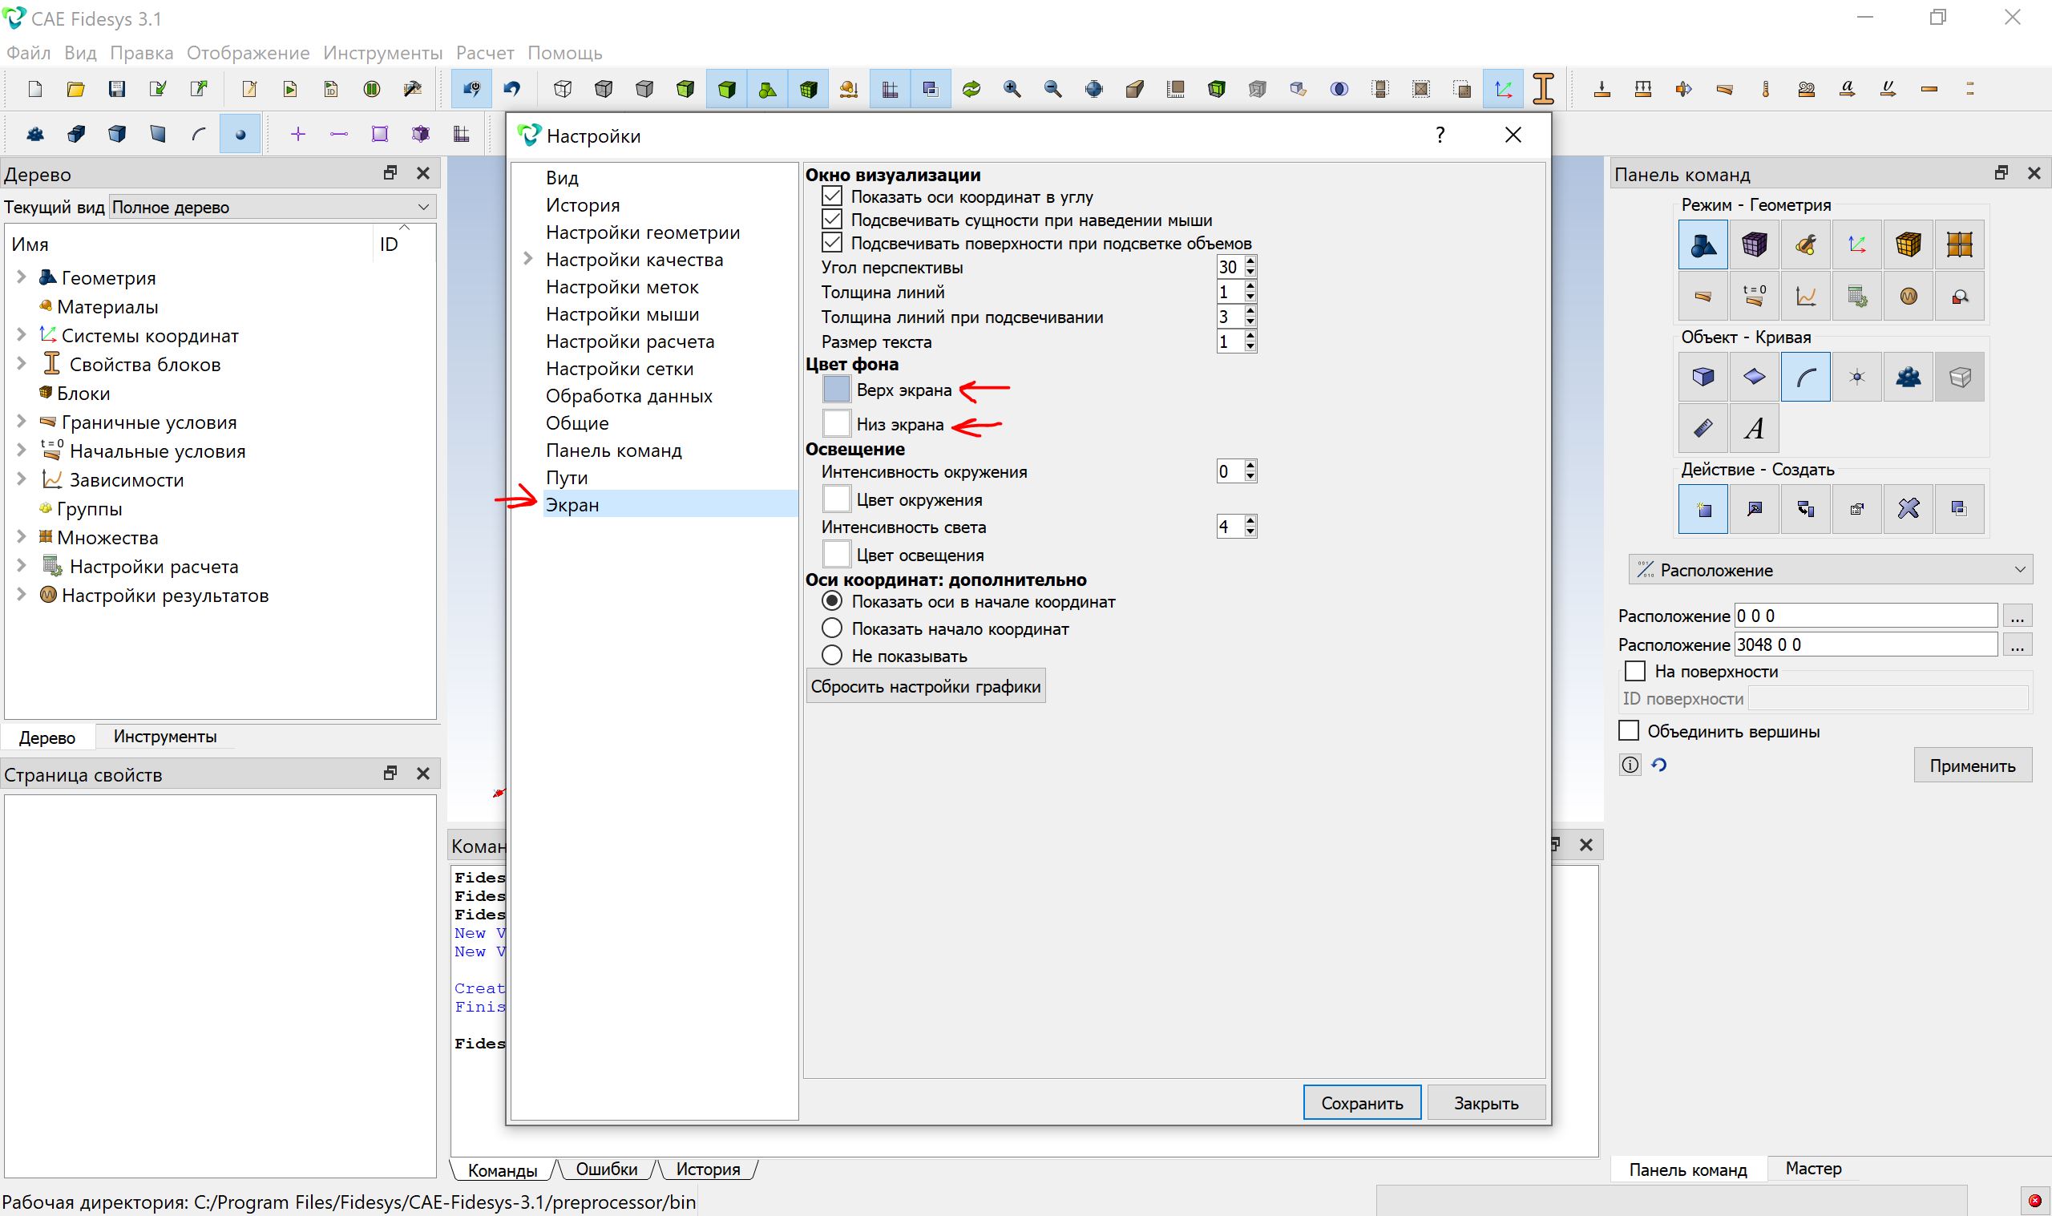Expand 'Геометрия' tree node

(22, 277)
